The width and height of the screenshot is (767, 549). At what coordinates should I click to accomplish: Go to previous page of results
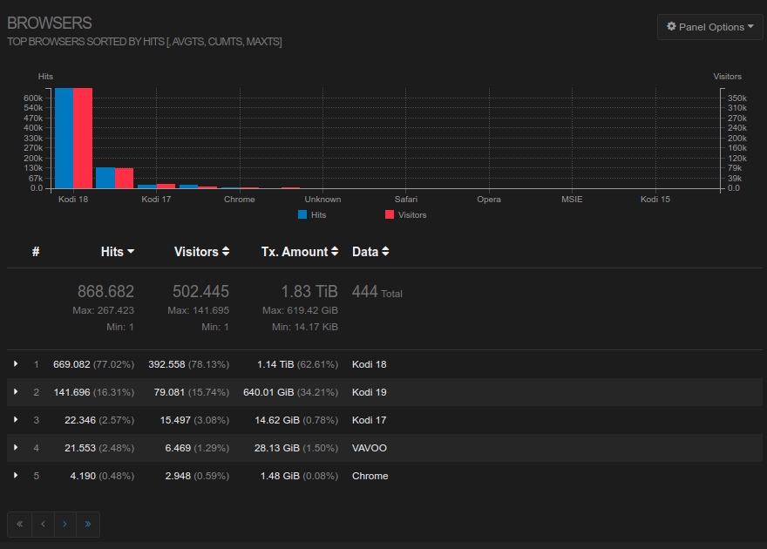pyautogui.click(x=43, y=524)
